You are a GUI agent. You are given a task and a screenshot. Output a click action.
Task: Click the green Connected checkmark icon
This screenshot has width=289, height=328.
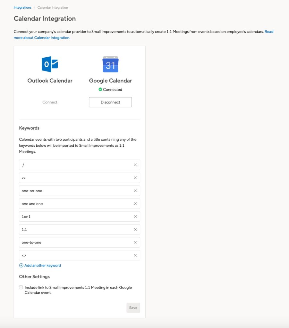pos(100,89)
